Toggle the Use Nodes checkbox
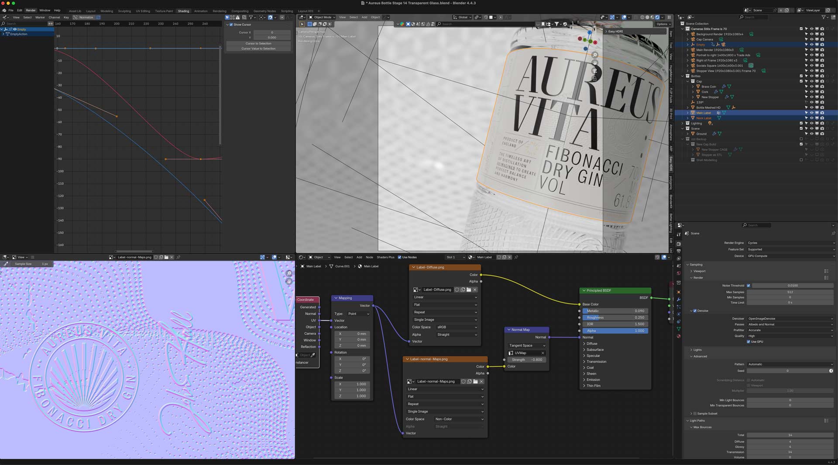838x465 pixels. 399,257
